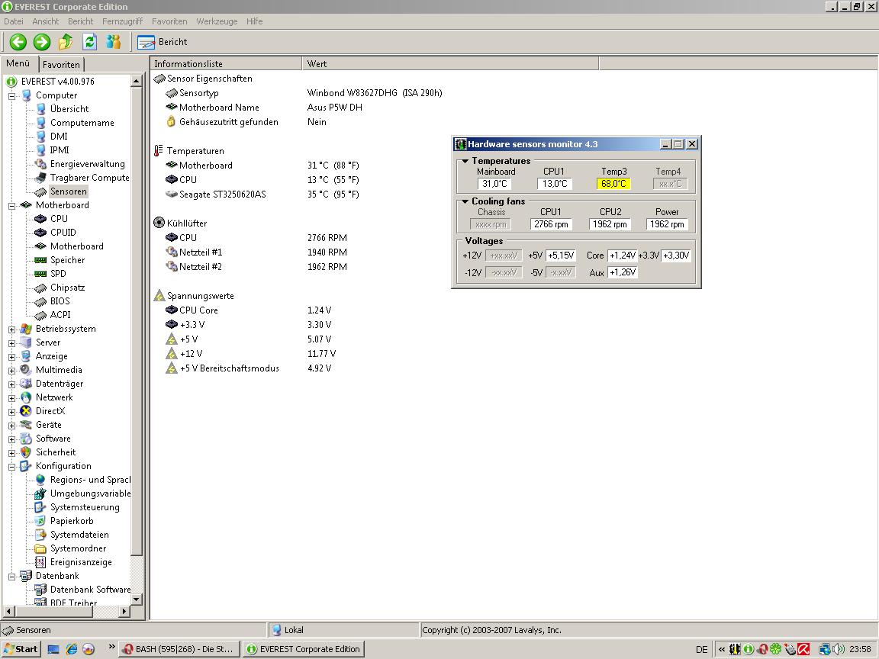
Task: Click the users management toolbar icon
Action: tap(113, 42)
